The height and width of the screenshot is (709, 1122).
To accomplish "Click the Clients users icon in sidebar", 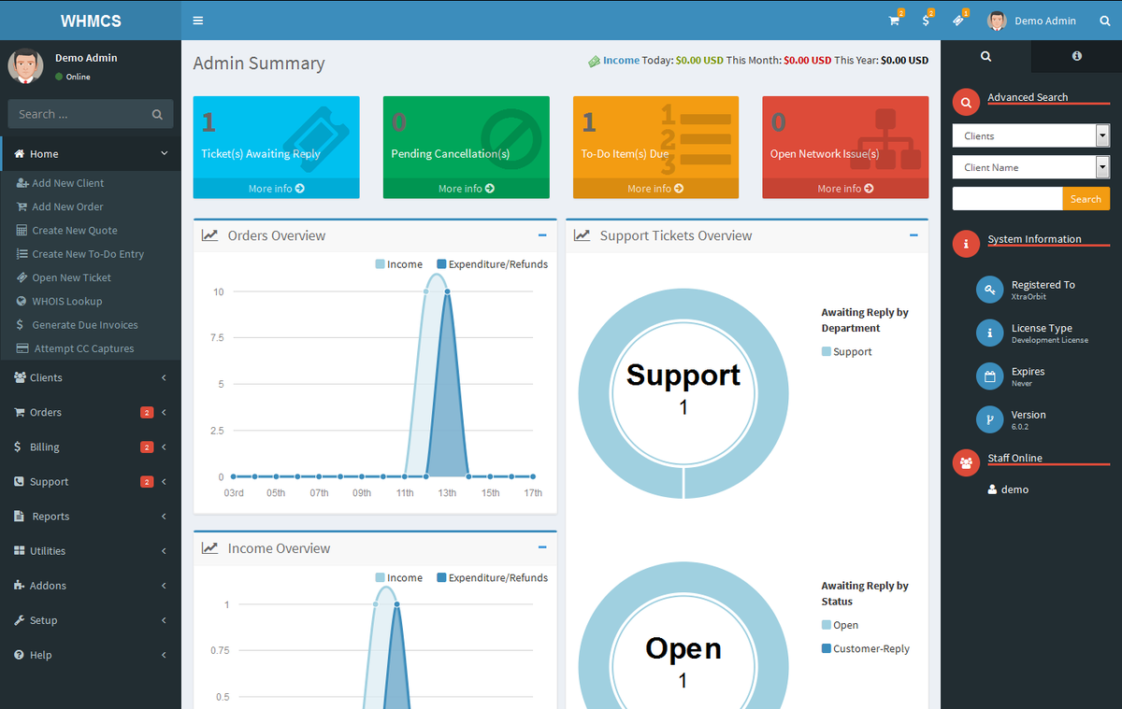I will [20, 377].
